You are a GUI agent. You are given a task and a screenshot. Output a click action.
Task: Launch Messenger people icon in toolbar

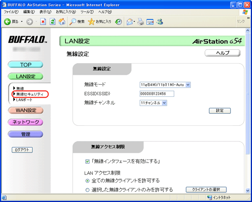160,21
